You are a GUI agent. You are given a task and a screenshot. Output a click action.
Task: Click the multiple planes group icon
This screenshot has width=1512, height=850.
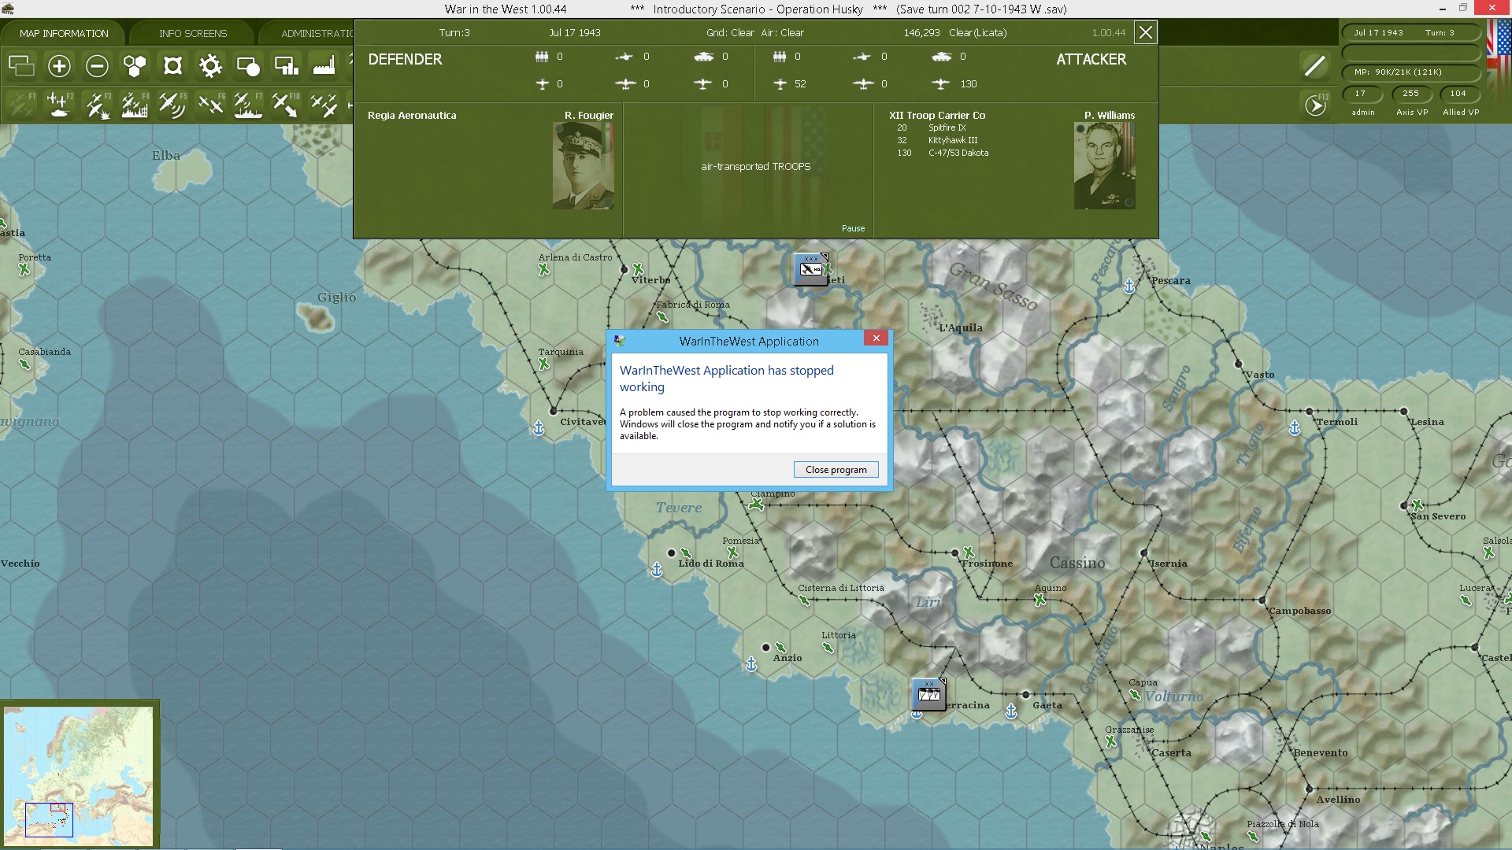[x=323, y=104]
